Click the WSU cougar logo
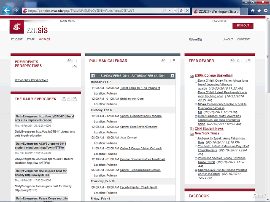 16,29
